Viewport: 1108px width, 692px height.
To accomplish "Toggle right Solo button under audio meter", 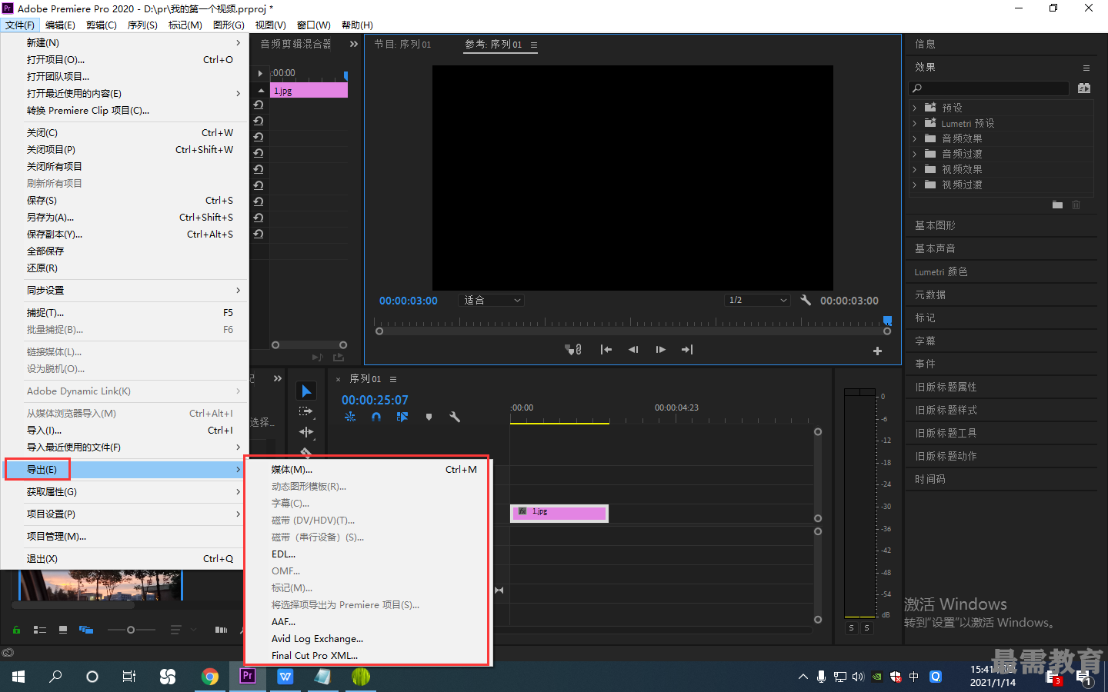I will (867, 628).
